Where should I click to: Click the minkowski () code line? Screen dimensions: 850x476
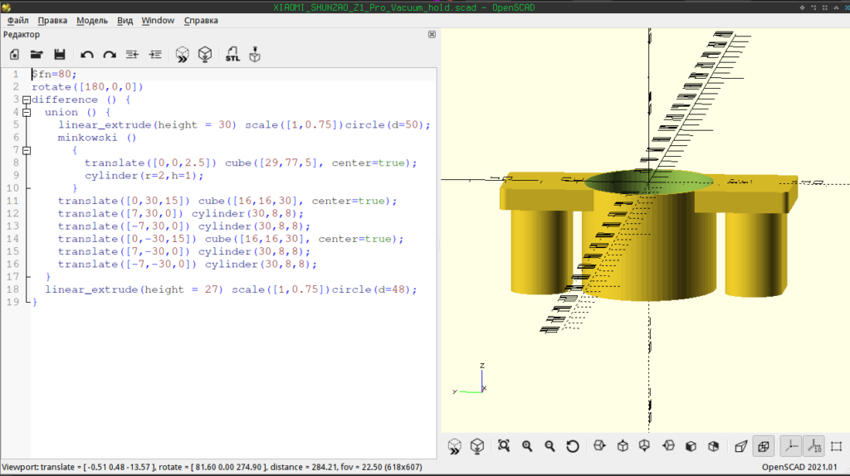[97, 138]
